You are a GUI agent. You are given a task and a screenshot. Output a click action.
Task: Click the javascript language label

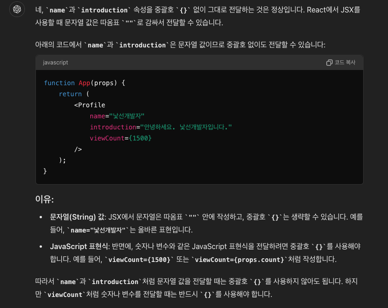(x=55, y=63)
